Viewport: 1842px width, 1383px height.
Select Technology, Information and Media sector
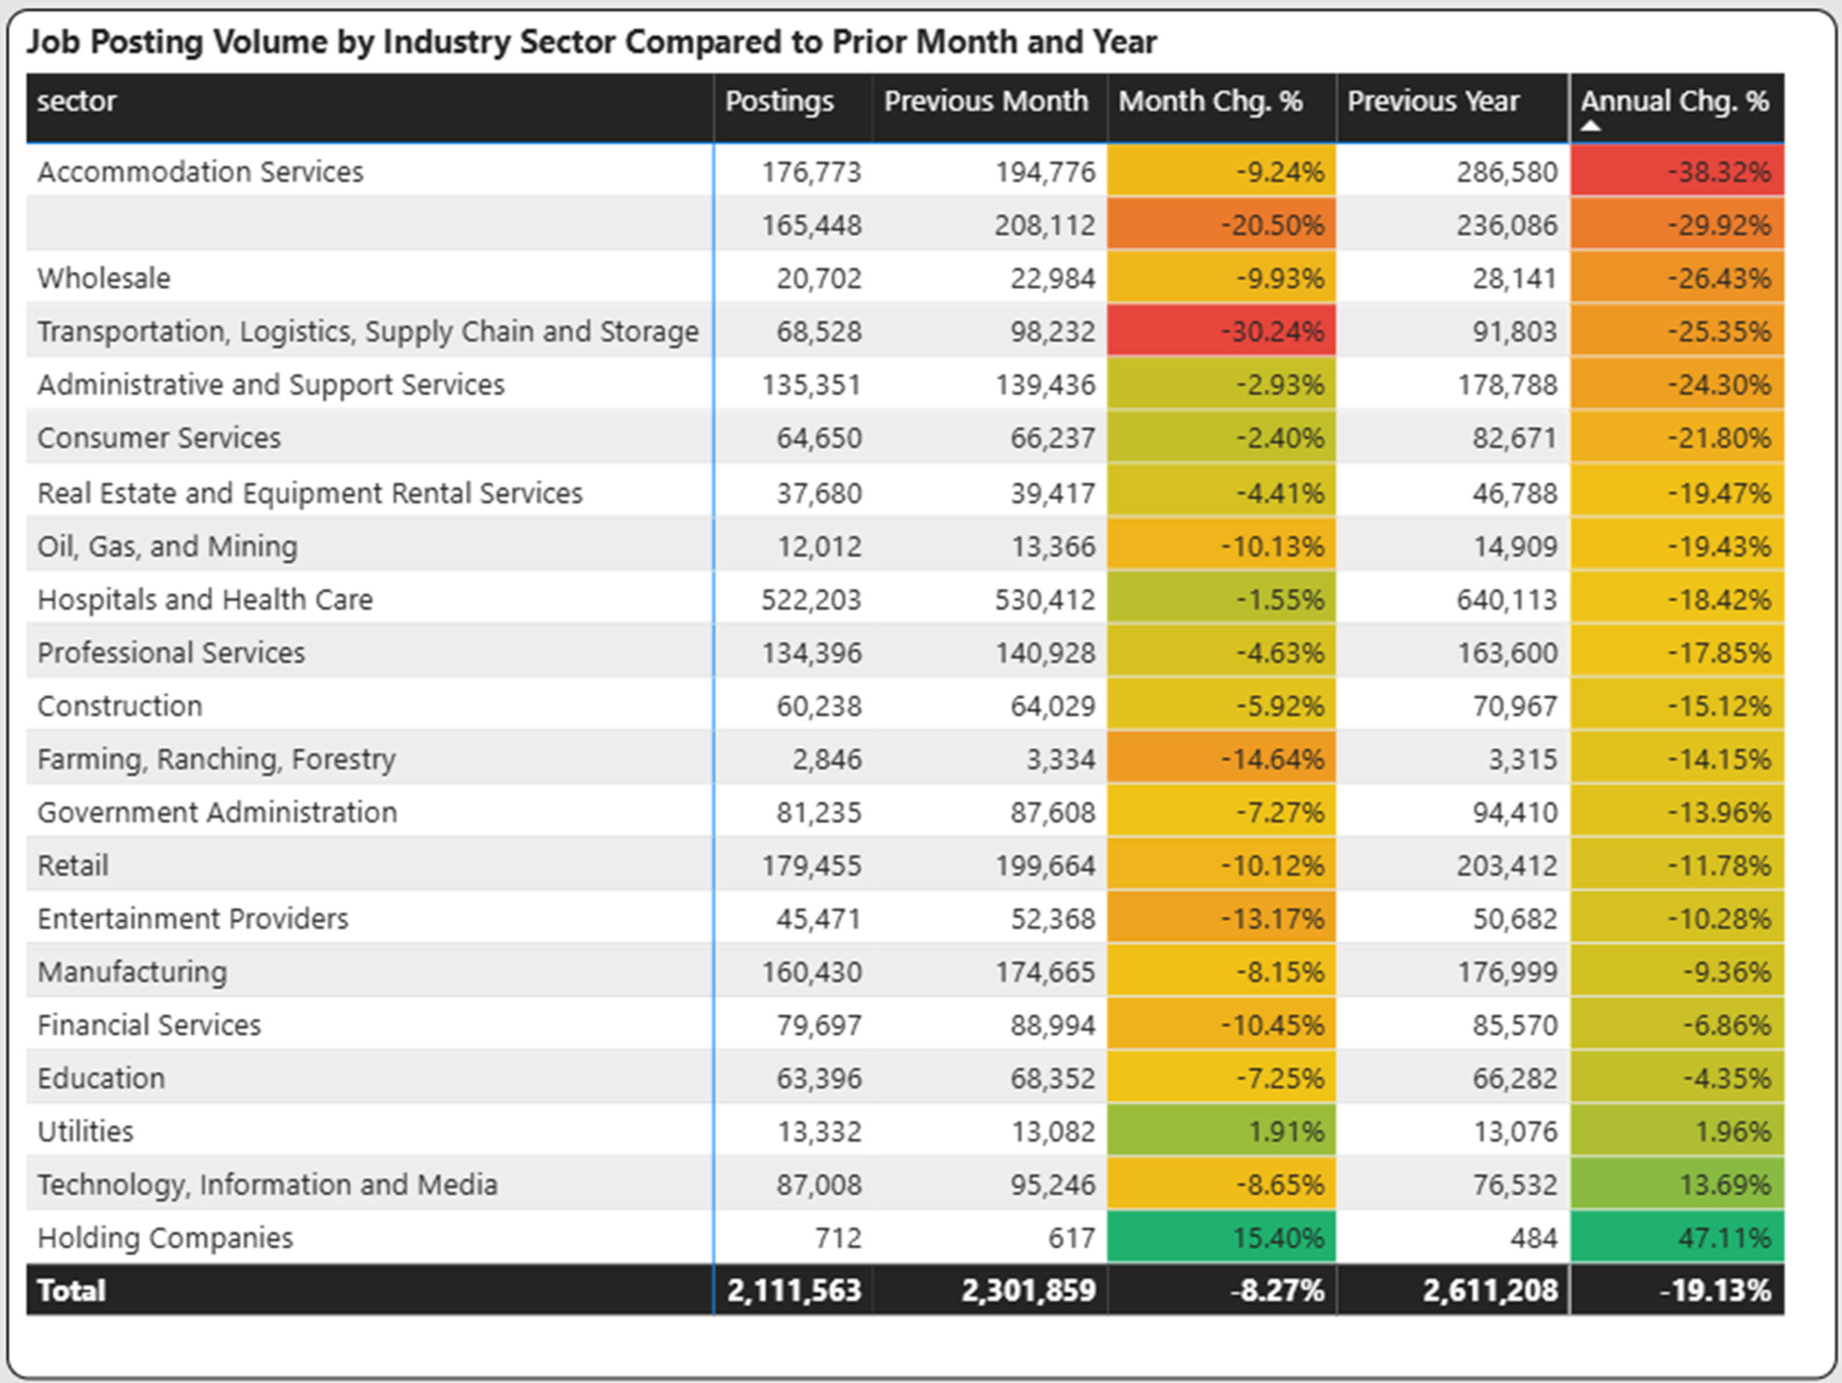pyautogui.click(x=268, y=1184)
